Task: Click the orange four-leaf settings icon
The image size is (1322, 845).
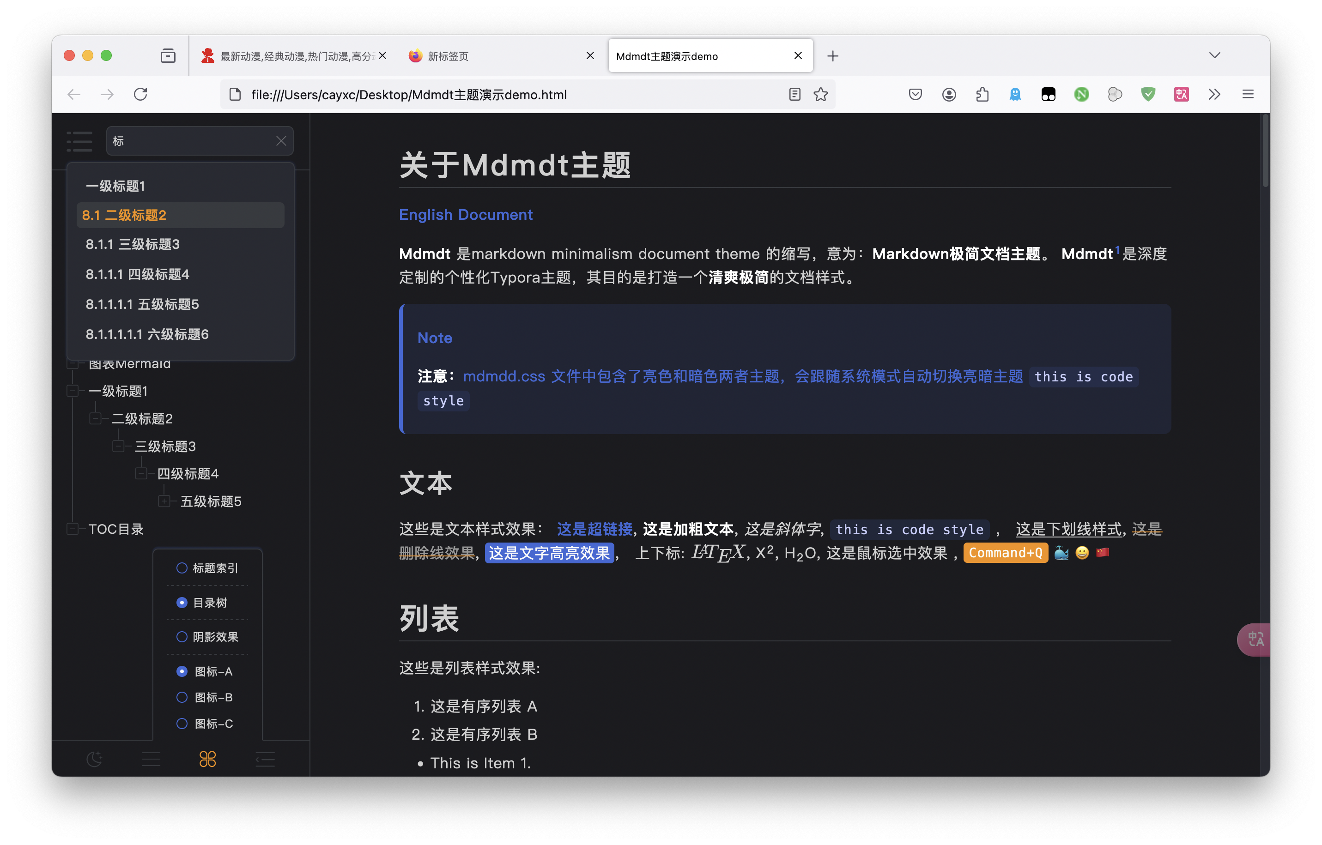Action: coord(207,759)
